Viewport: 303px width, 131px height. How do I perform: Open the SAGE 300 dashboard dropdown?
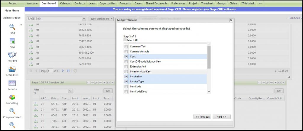point(84,19)
